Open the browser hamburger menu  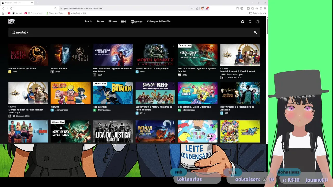pyautogui.click(x=265, y=8)
